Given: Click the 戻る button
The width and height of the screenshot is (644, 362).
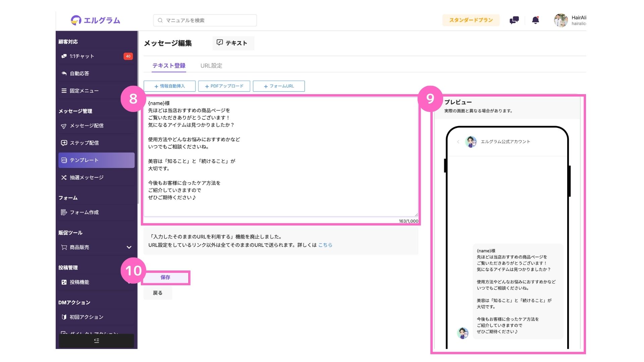Looking at the screenshot, I should (x=158, y=293).
